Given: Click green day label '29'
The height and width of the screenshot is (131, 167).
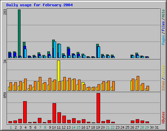Looking at the screenshot, I should click(147, 127).
